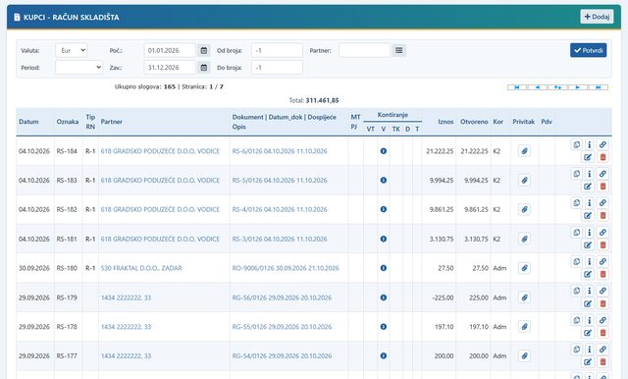This screenshot has width=628, height=379.
Task: Click the Privitak column header
Action: pyautogui.click(x=523, y=122)
